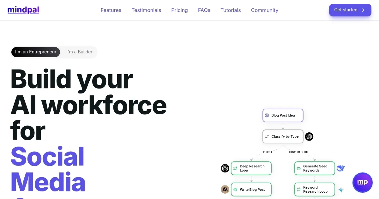The height and width of the screenshot is (199, 379).
Task: Select the Perplexity icon next to Deep Research Loop
Action: click(225, 168)
